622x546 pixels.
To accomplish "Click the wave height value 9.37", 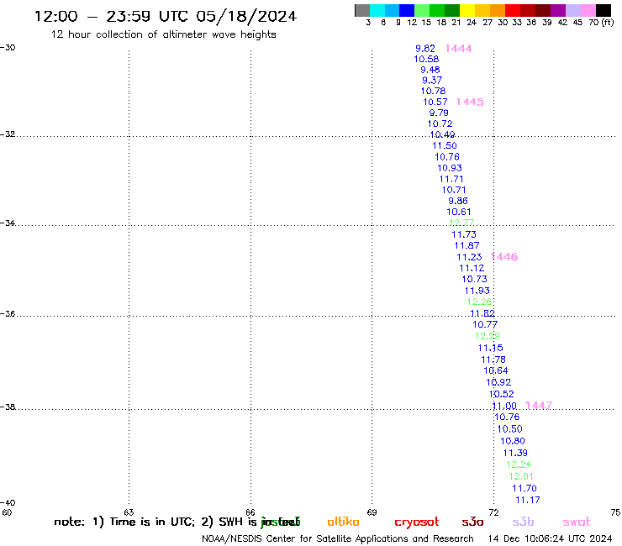I will tap(432, 81).
